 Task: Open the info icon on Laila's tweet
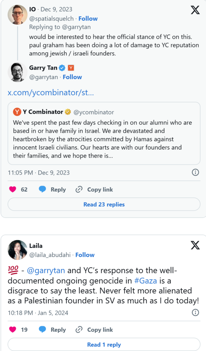pos(195,312)
